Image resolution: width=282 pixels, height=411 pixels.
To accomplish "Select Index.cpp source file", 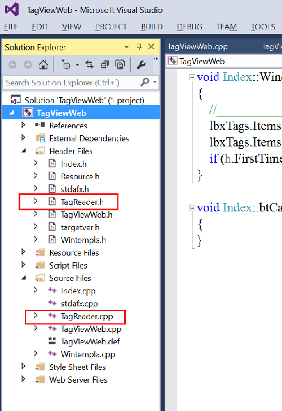I will 78,291.
